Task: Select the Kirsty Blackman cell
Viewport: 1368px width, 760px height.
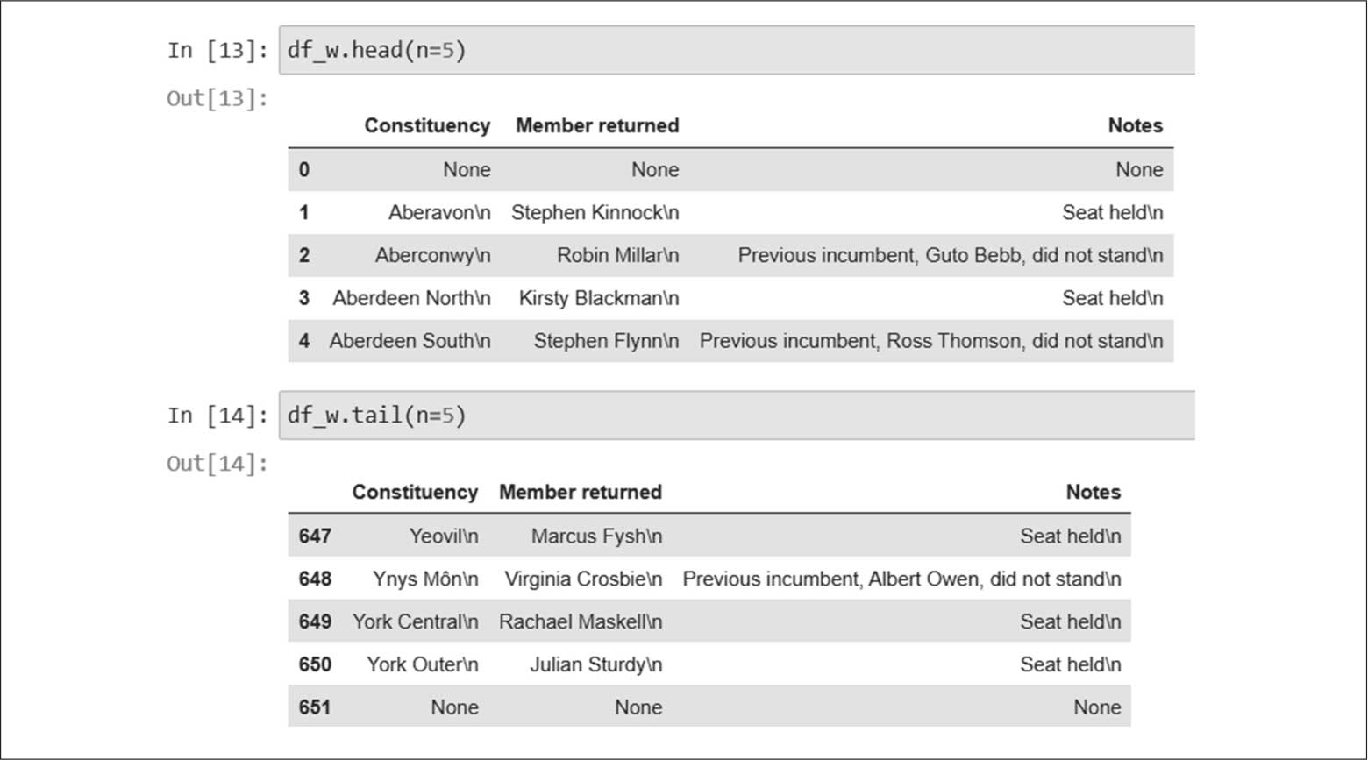Action: (x=598, y=299)
